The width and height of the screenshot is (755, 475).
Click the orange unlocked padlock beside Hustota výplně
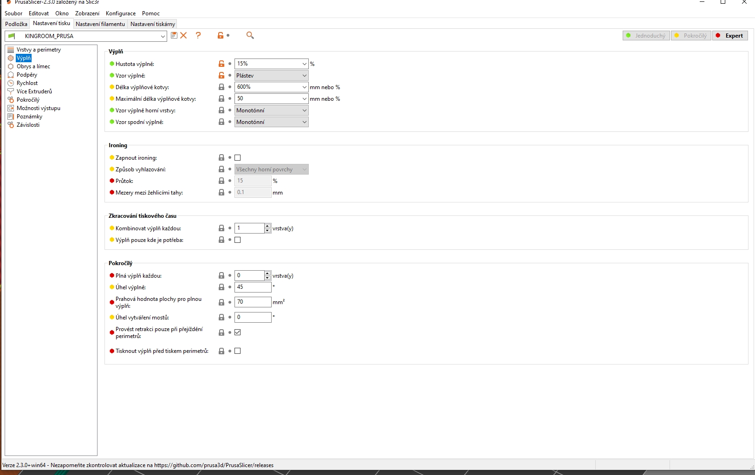[221, 64]
